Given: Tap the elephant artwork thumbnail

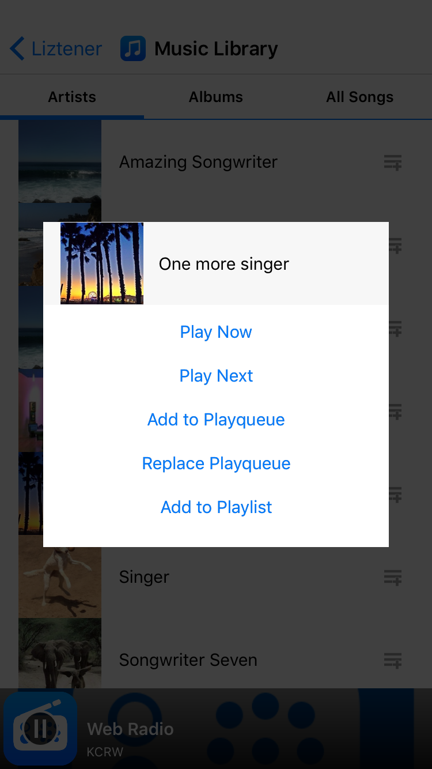Looking at the screenshot, I should (60, 654).
